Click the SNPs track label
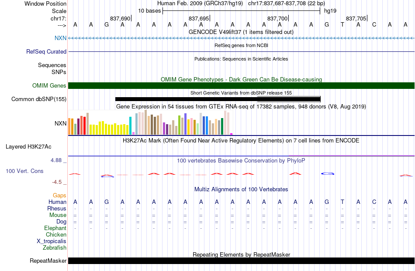This screenshot has width=415, height=271. point(59,72)
